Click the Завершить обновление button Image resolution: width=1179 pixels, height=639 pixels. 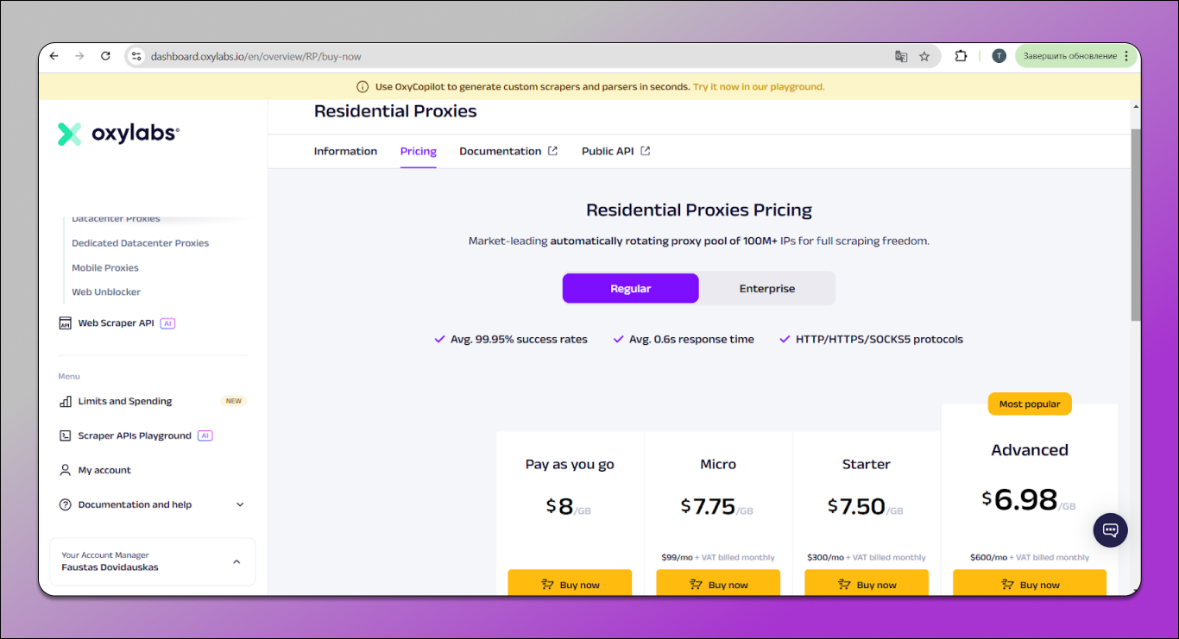[1070, 56]
